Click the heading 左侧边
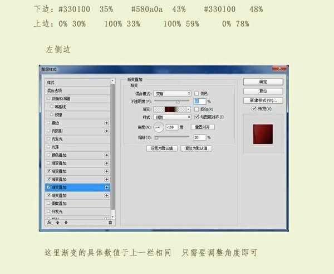The height and width of the screenshot is (274, 334). 58,50
